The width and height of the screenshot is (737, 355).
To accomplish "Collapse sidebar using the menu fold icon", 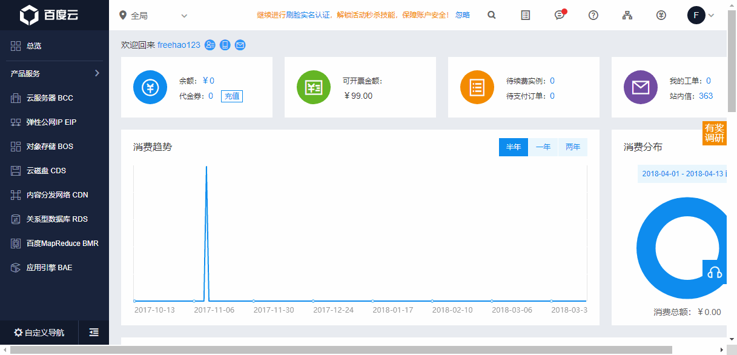I will click(x=94, y=332).
